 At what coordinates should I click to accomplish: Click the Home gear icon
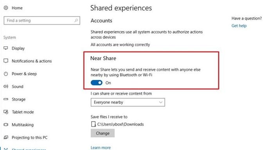6,8
